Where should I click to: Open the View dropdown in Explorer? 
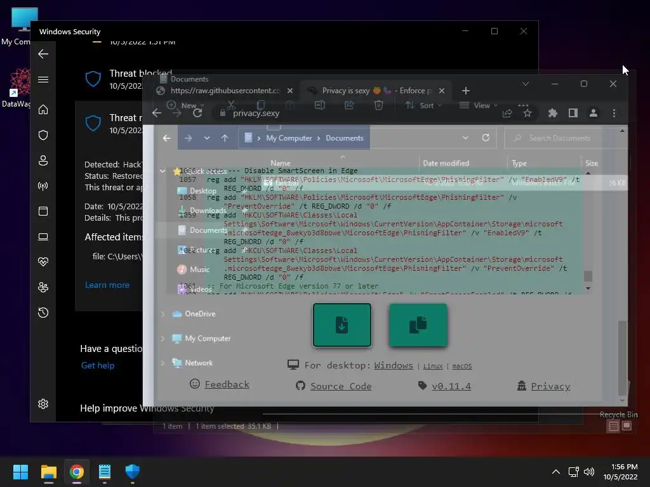point(479,105)
